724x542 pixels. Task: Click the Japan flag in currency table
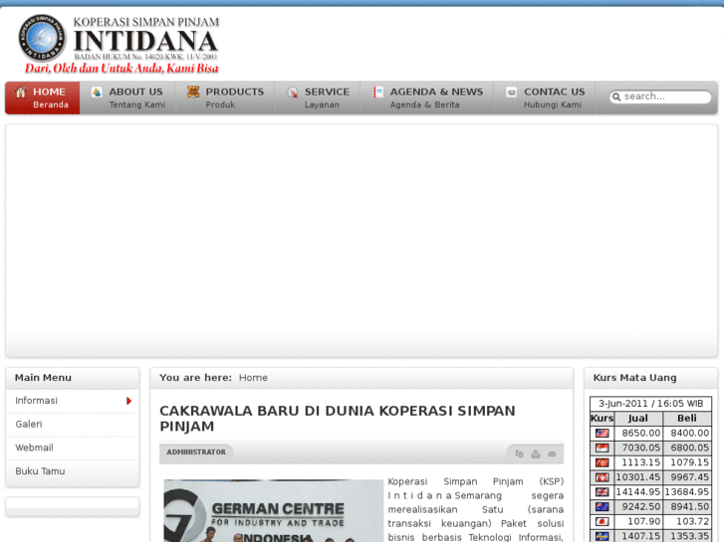click(603, 522)
